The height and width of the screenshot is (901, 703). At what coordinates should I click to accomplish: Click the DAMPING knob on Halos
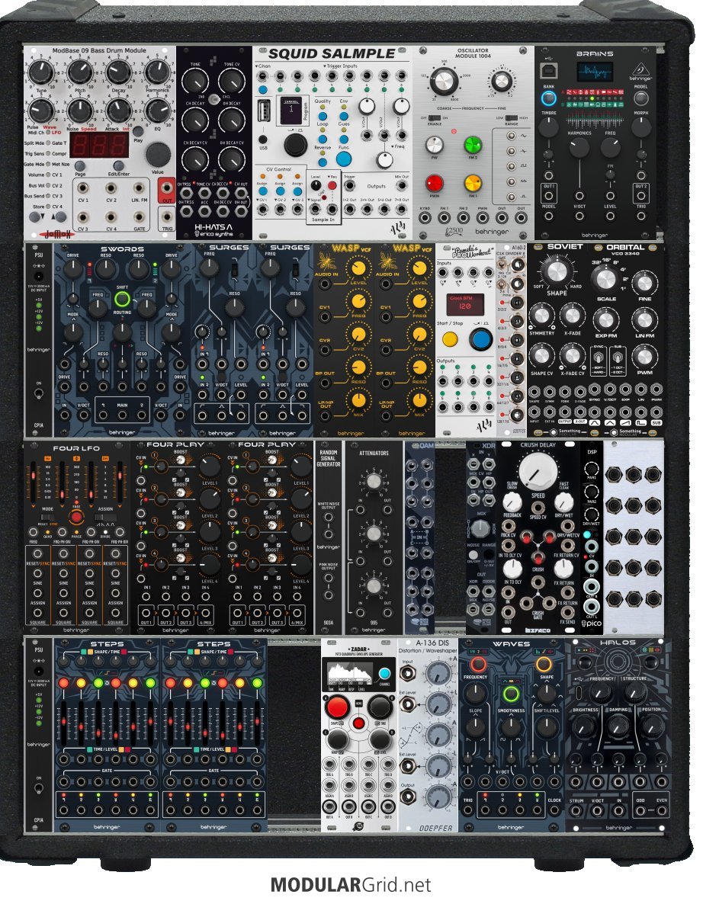point(618,726)
